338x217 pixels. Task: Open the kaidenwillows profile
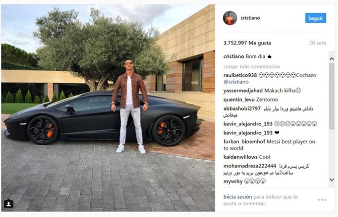click(x=240, y=157)
